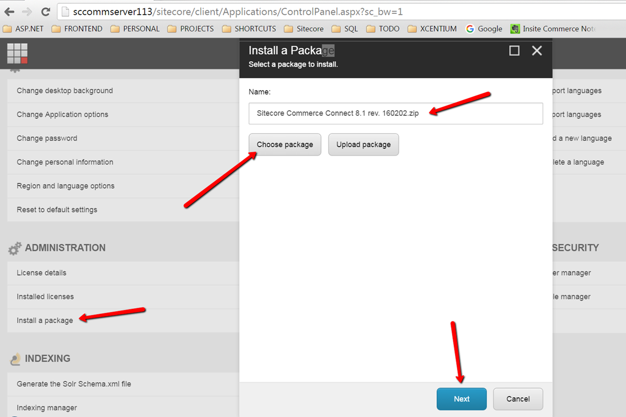Viewport: 626px width, 417px height.
Task: Open the ASP.NET bookmarks folder
Action: tap(23, 29)
